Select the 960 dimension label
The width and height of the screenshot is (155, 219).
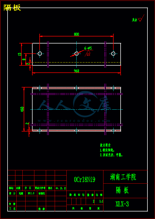76,71
